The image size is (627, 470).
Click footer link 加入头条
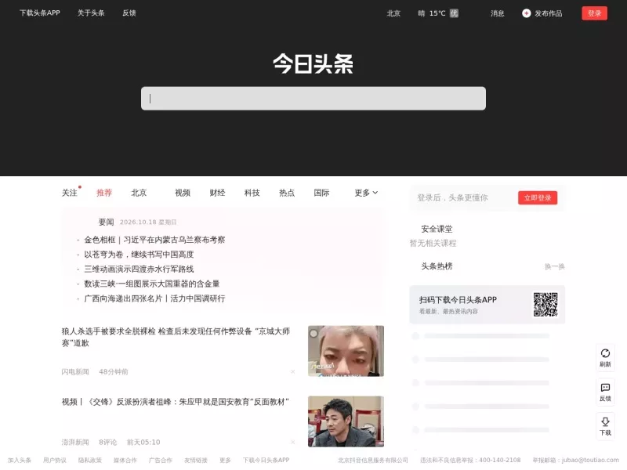20,460
